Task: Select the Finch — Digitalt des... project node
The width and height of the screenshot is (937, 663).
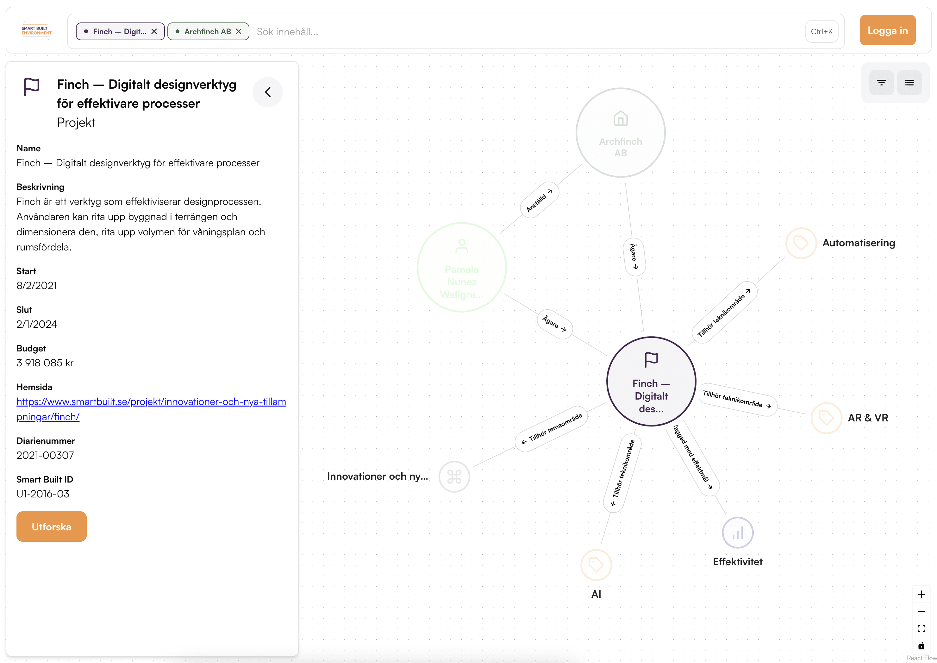Action: coord(651,382)
